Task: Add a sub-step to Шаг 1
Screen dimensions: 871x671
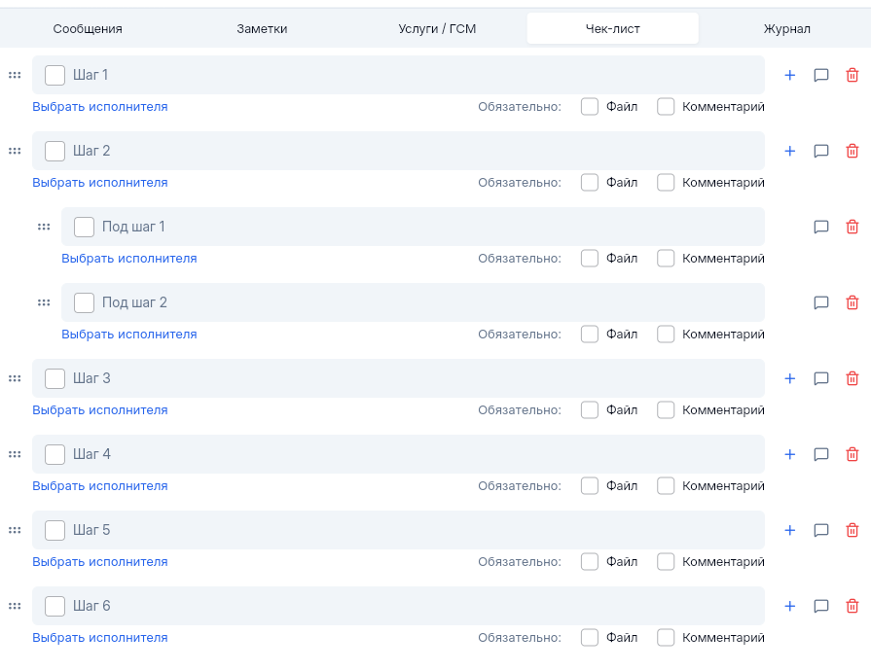Action: (789, 75)
